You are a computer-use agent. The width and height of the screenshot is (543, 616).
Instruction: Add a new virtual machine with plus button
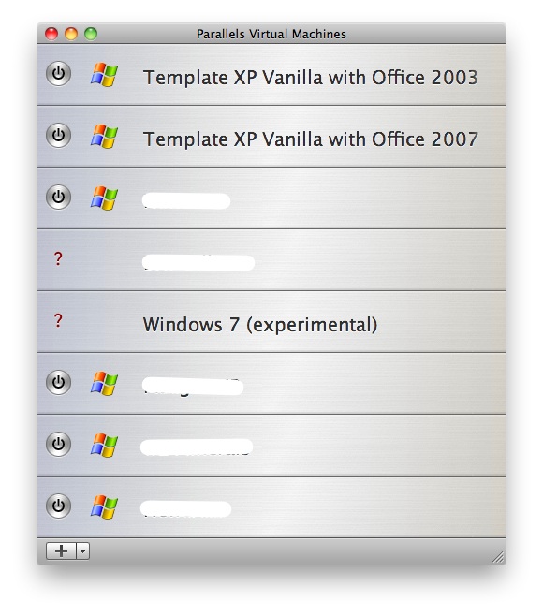tap(61, 550)
